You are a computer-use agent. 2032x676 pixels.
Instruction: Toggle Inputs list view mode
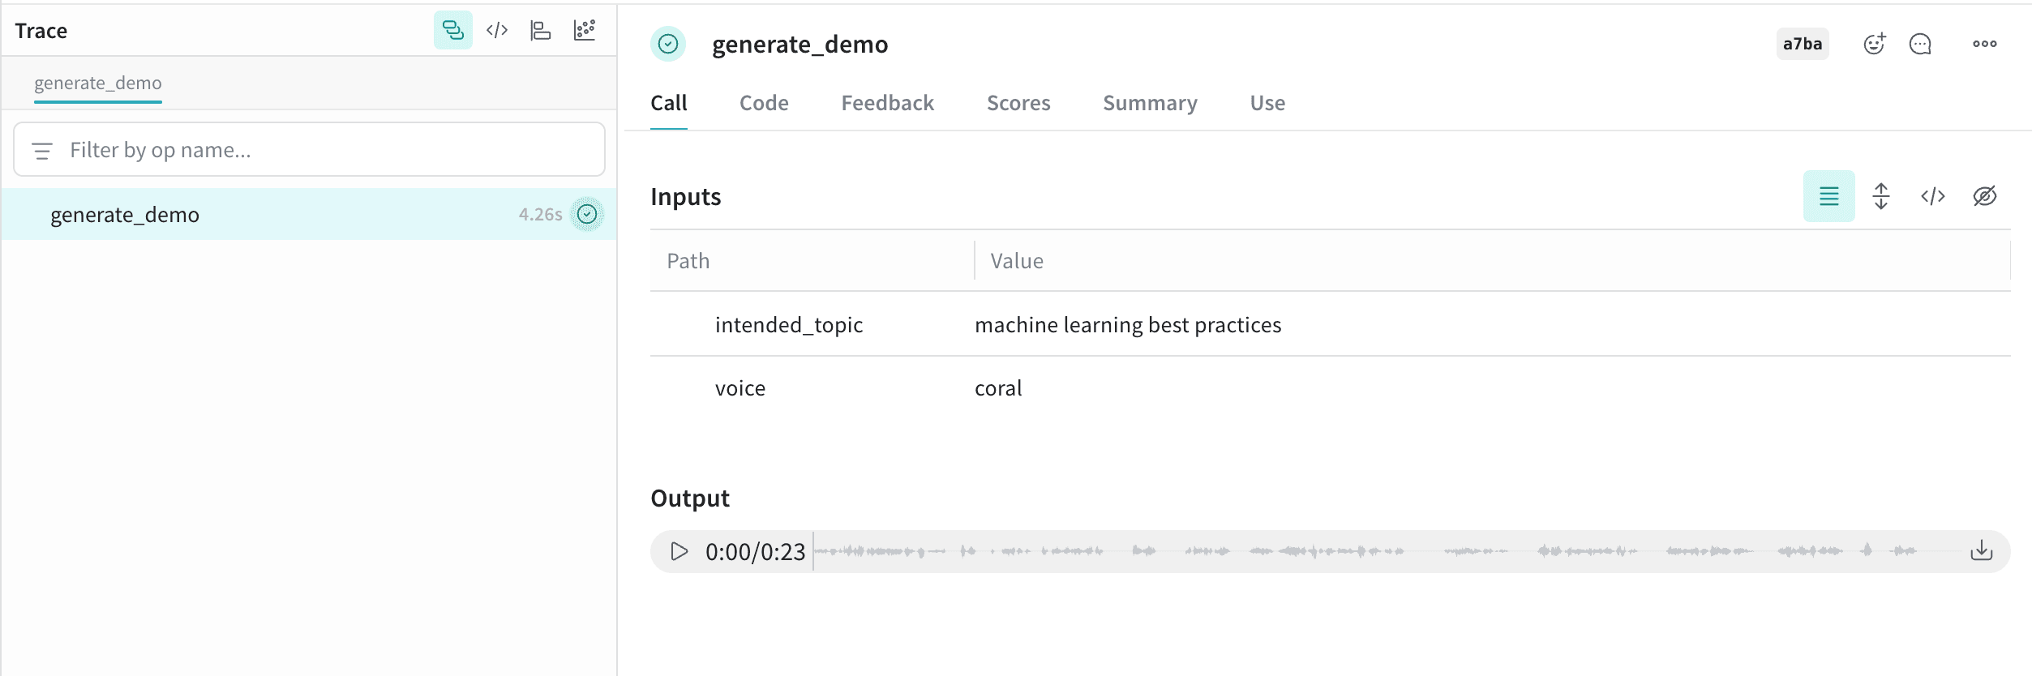click(x=1828, y=196)
